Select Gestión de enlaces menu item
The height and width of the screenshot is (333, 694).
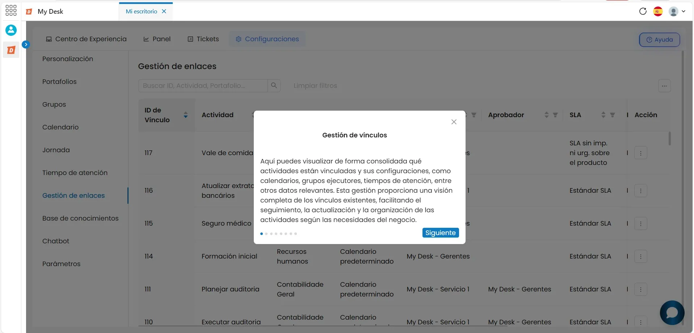73,196
